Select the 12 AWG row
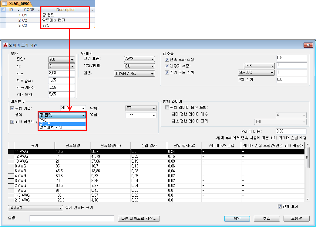316x227 pixels. tap(156, 156)
